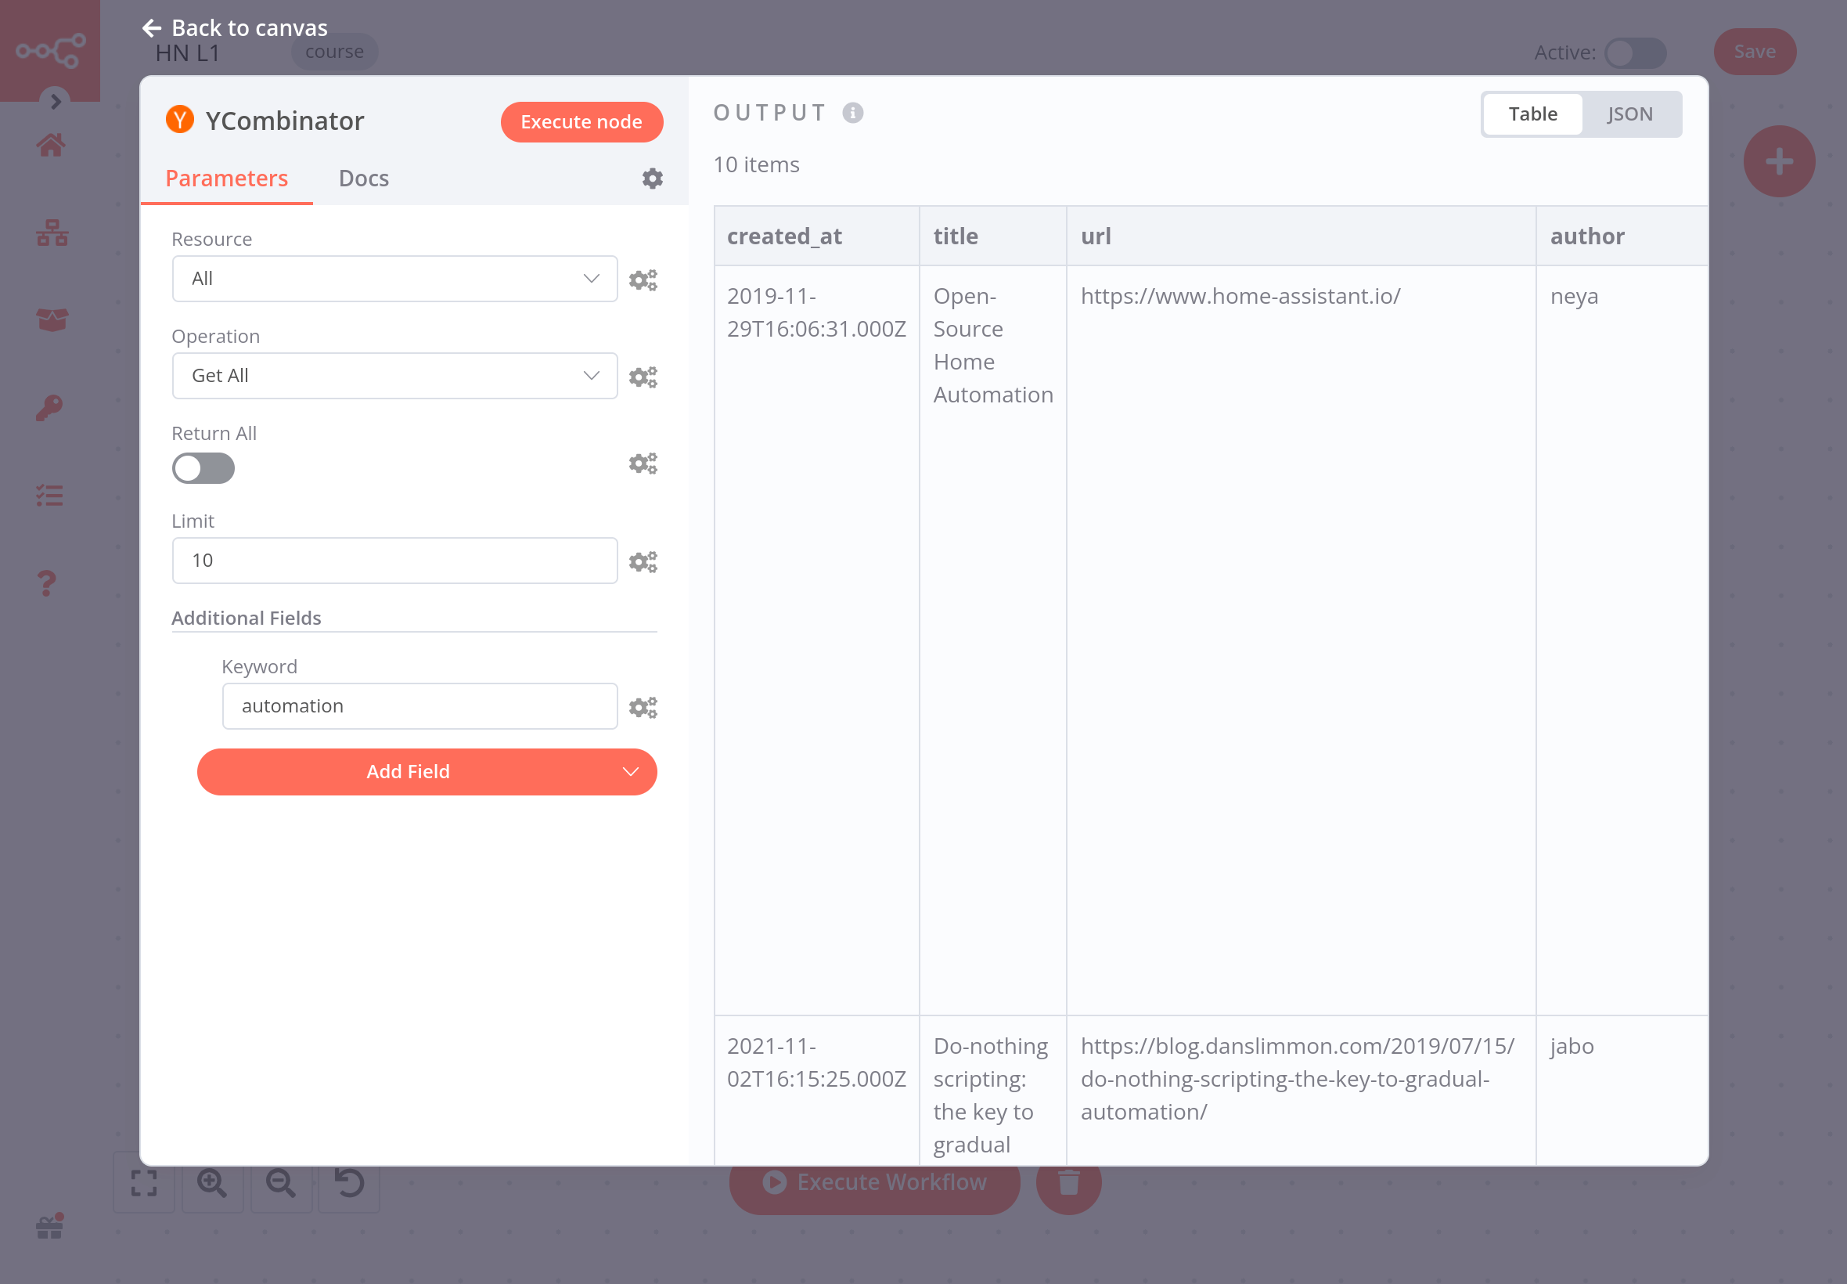Expand the Add Field dropdown chevron
Screen dimensions: 1847x1284
[x=629, y=771]
